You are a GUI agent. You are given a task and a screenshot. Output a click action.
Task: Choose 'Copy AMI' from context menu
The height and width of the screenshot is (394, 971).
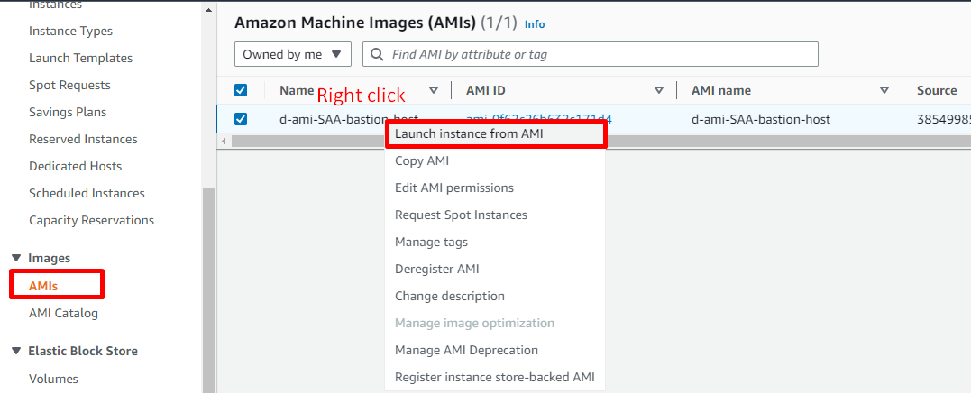coord(422,160)
